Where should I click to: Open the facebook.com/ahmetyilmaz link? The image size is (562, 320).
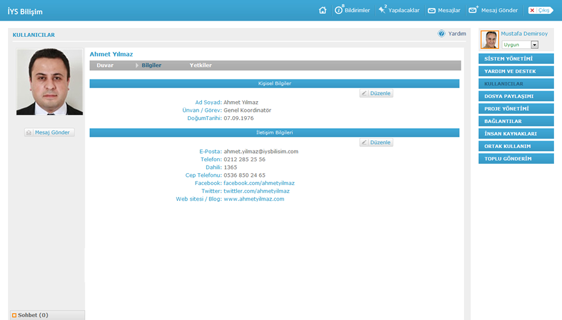[259, 183]
